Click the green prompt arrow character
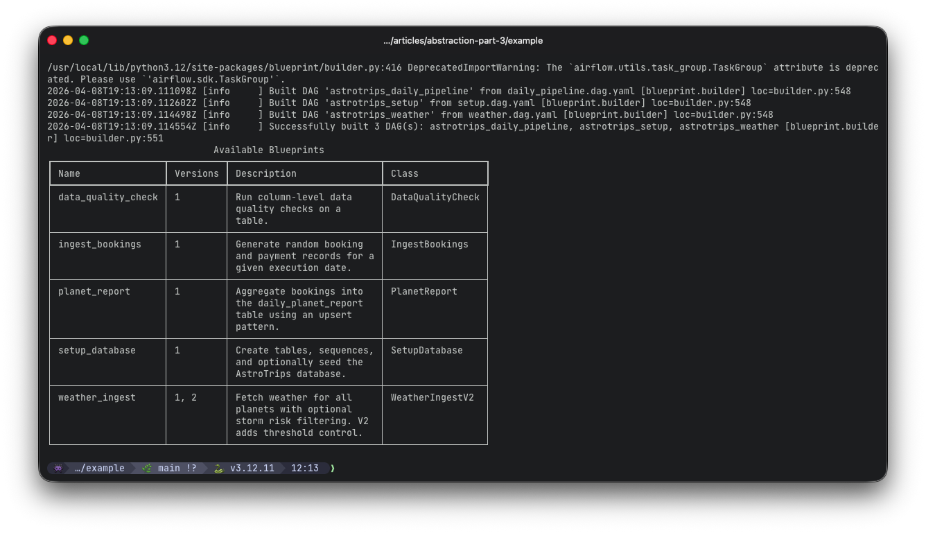 [x=333, y=469]
